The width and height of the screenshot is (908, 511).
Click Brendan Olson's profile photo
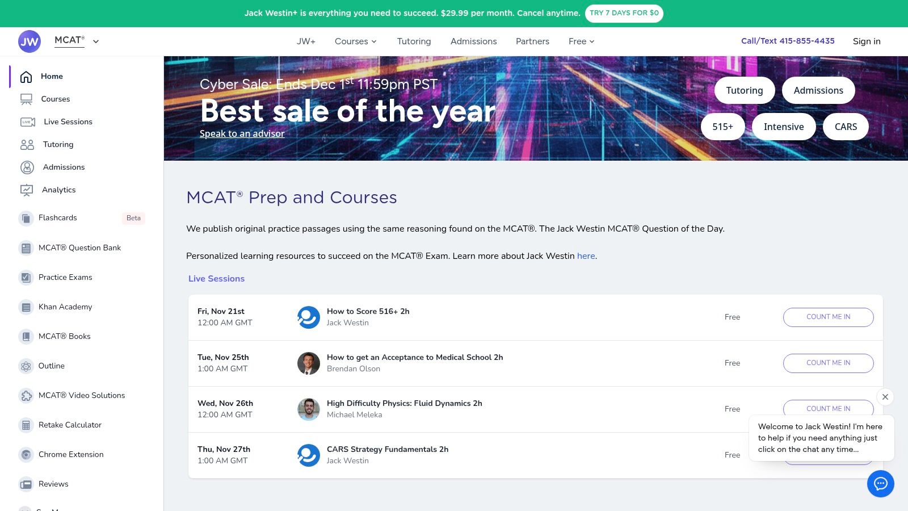click(x=309, y=363)
